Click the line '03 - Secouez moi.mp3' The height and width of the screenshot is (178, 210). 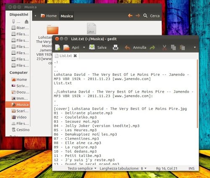76,122
